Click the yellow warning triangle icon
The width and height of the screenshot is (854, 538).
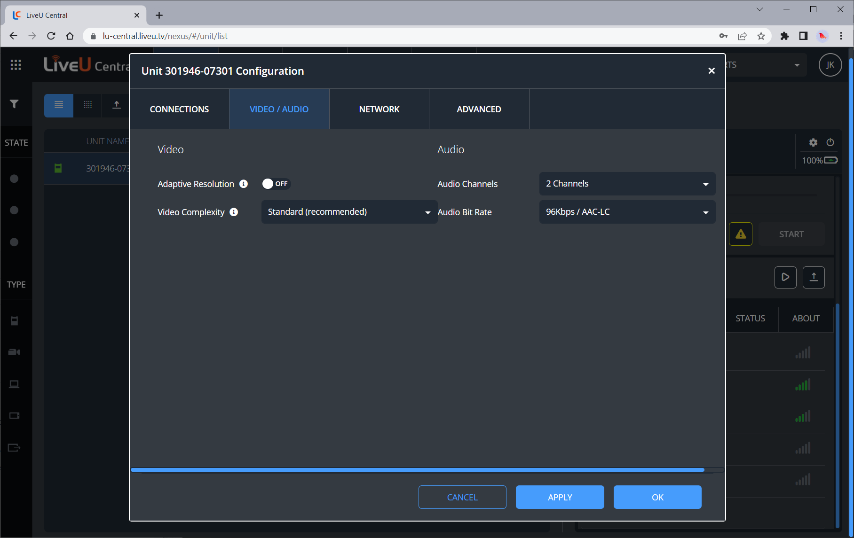[741, 234]
